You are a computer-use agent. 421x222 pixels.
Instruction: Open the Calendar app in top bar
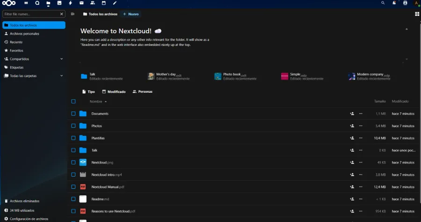point(103,3)
